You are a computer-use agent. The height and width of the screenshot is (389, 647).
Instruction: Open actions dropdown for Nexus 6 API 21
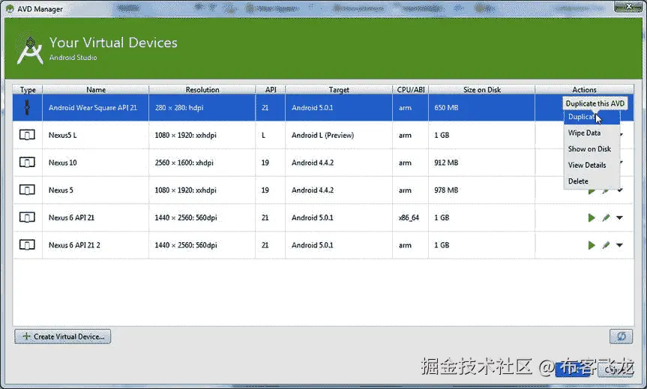click(x=619, y=218)
